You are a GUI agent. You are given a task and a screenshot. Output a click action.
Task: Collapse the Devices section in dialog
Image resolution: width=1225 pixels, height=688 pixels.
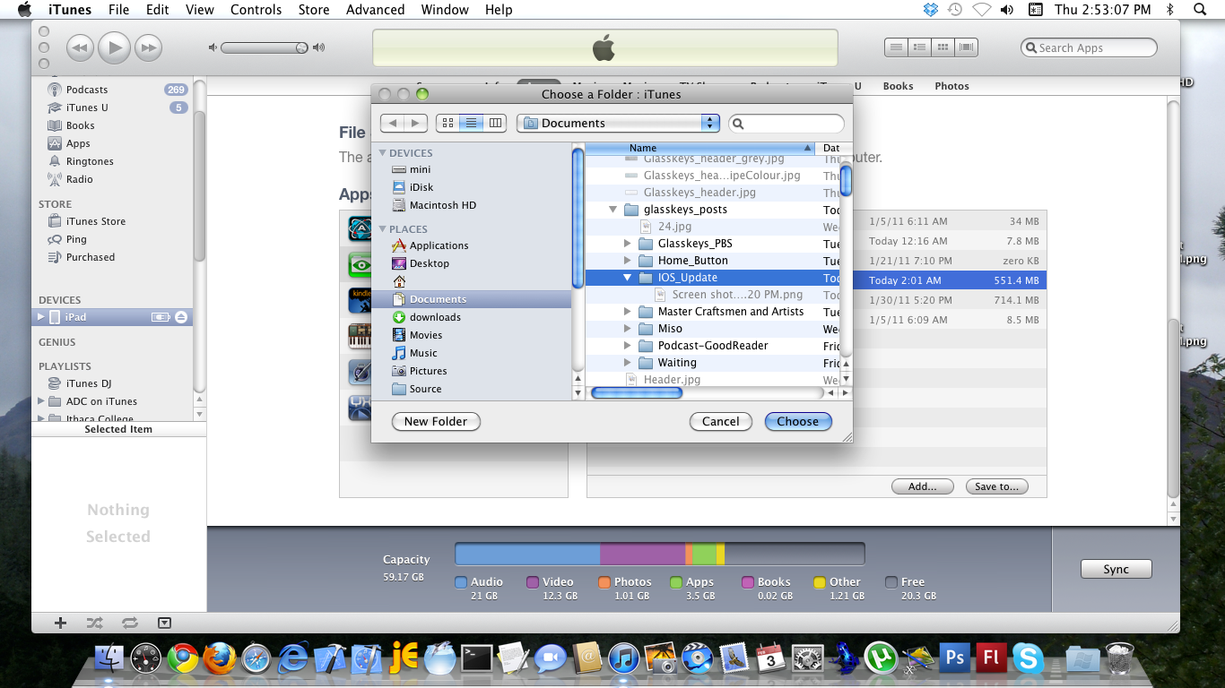click(x=383, y=153)
